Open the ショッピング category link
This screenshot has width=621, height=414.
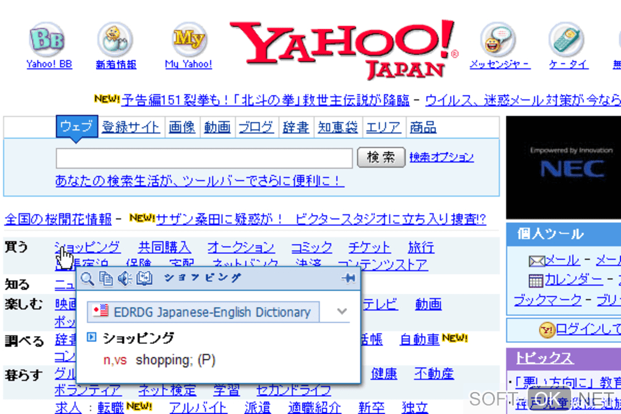point(88,248)
